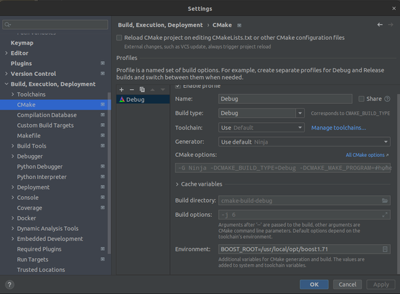The image size is (400, 294).
Task: Click the Manage toolchains link
Action: (x=338, y=128)
